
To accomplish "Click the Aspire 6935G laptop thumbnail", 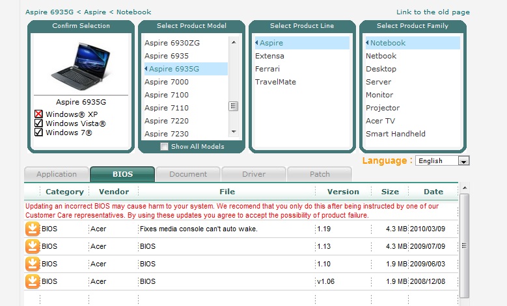I will pos(81,66).
